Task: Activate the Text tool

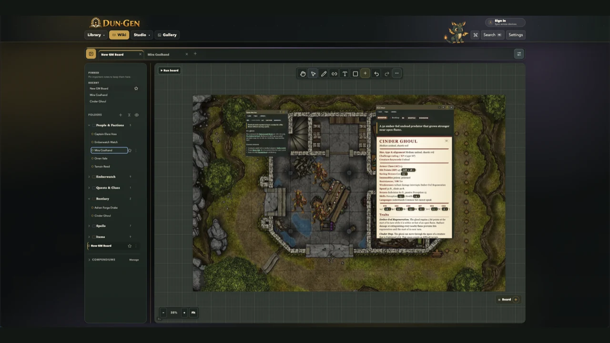Action: tap(345, 74)
